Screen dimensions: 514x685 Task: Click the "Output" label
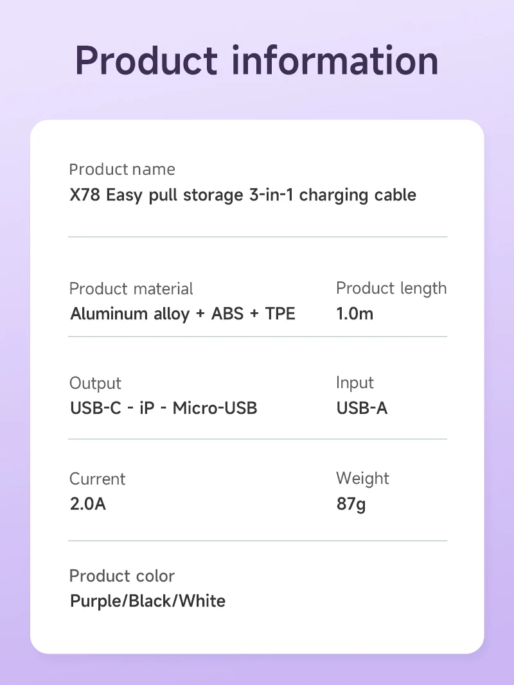pyautogui.click(x=95, y=383)
